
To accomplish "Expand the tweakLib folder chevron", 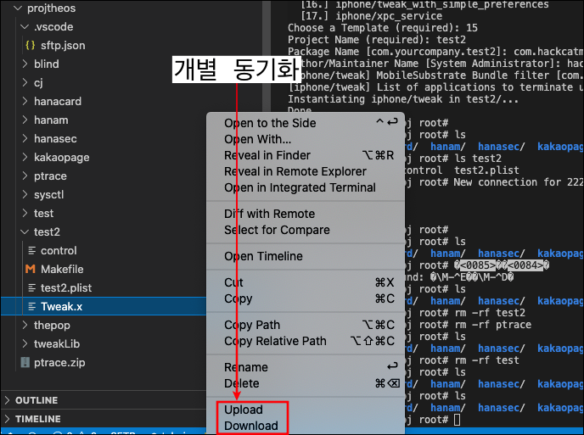I will 25,343.
